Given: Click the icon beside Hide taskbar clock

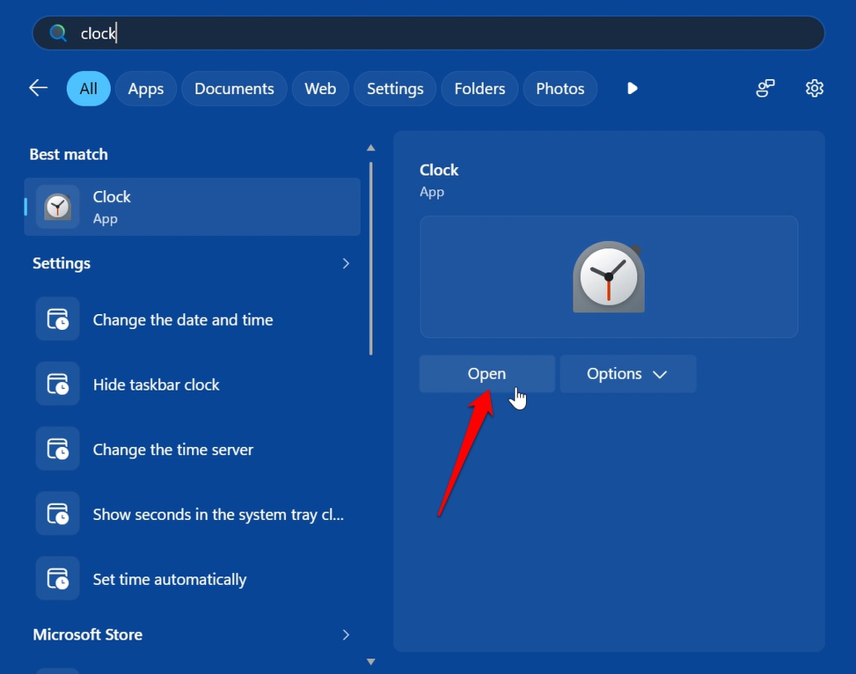Looking at the screenshot, I should (58, 384).
